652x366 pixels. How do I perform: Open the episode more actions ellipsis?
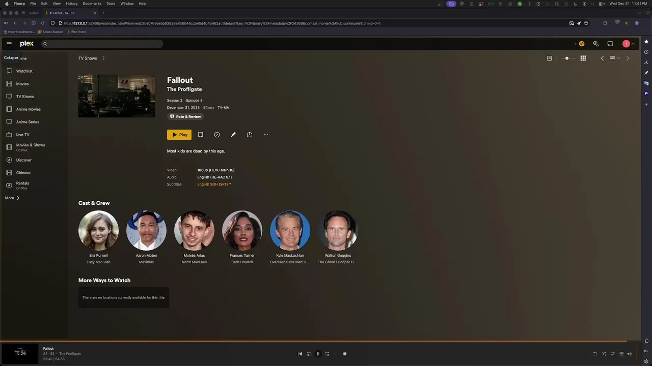tap(266, 135)
